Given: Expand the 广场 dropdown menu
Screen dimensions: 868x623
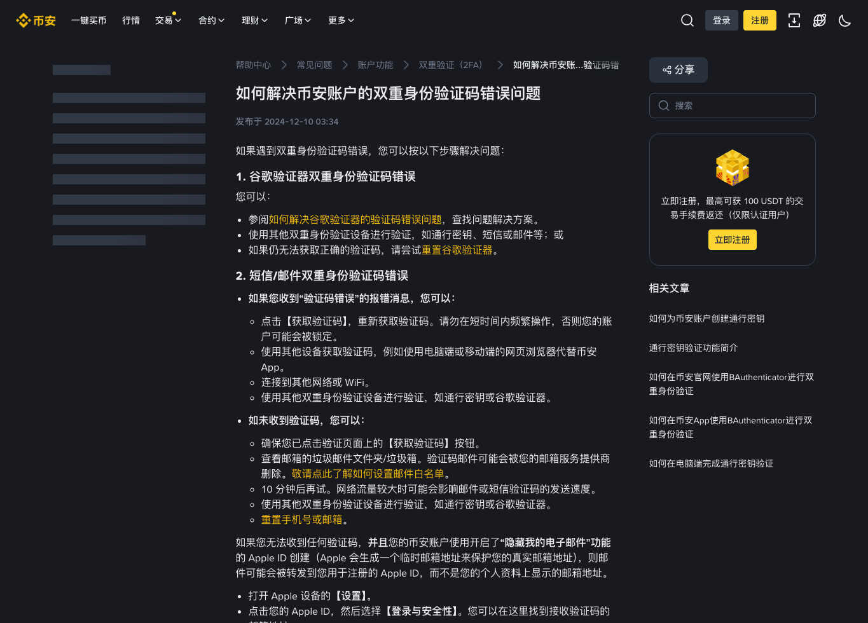Looking at the screenshot, I should (x=298, y=20).
